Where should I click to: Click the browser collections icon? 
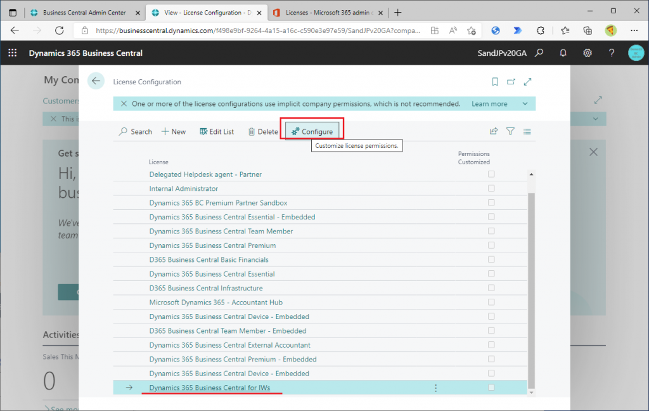point(588,30)
